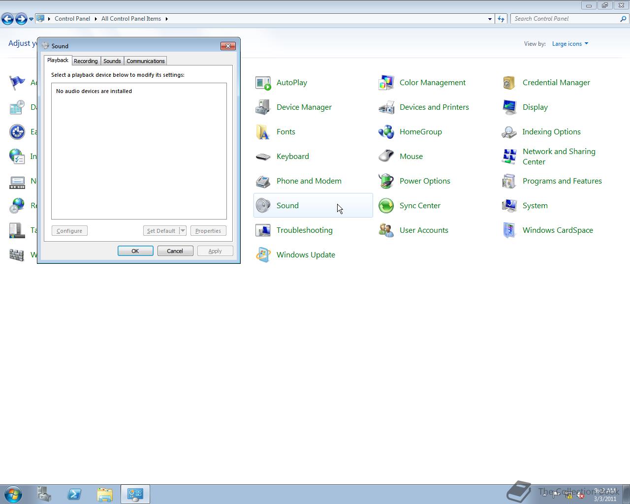Open Windows Update
This screenshot has height=504, width=630.
pos(305,255)
